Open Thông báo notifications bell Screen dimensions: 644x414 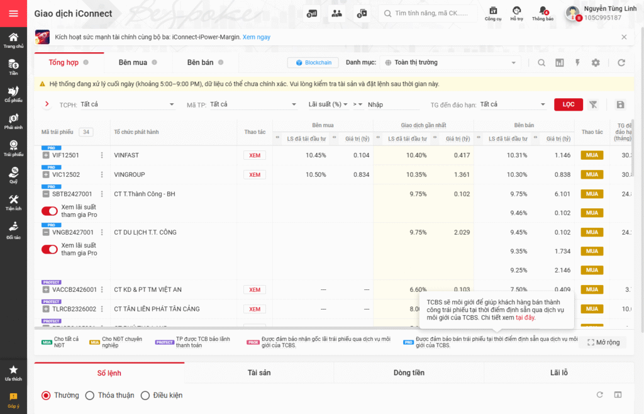click(x=543, y=13)
